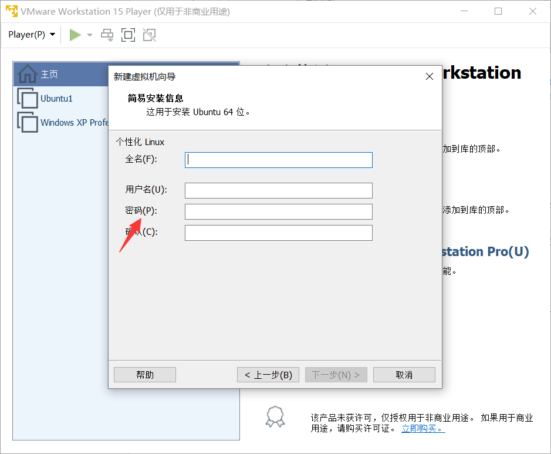Enter full screen mode icon

[x=128, y=35]
